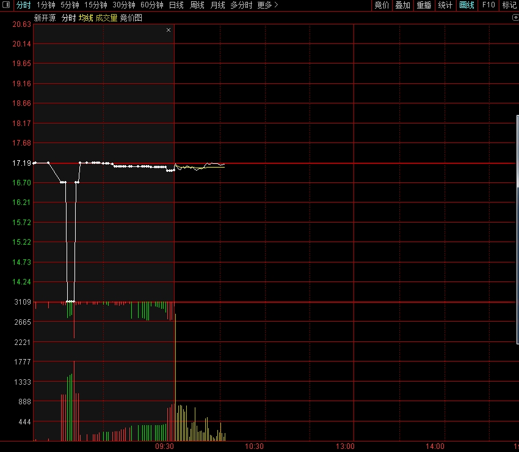Open the 5分钟 chart period
This screenshot has width=519, height=452.
pos(70,5)
